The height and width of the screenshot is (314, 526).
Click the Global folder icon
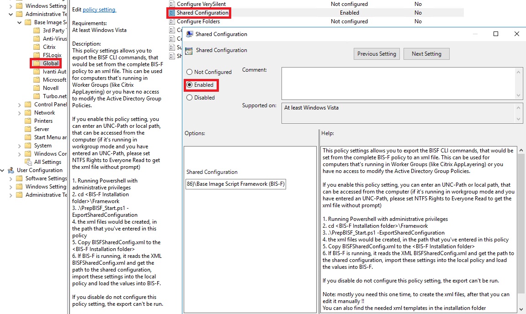tap(37, 63)
